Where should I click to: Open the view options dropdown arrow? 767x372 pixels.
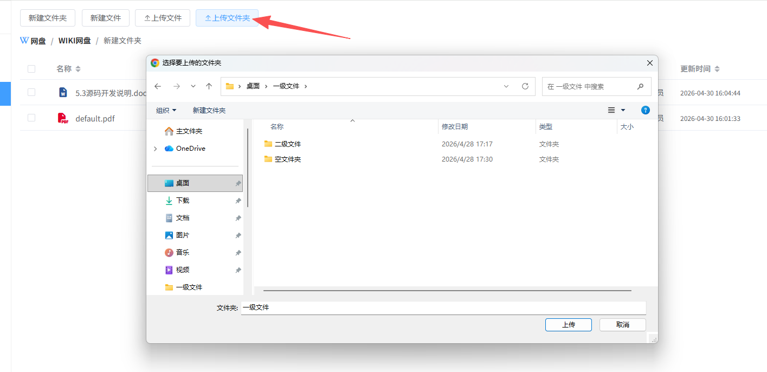(623, 110)
